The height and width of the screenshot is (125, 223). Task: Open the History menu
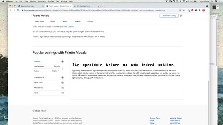pyautogui.click(x=33, y=1)
